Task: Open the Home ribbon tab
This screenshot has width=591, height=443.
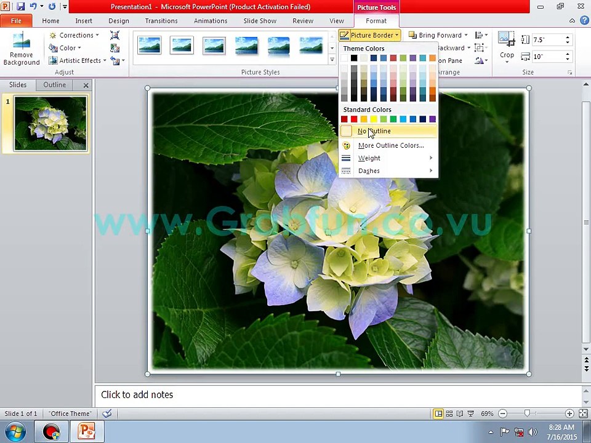Action: (x=50, y=21)
